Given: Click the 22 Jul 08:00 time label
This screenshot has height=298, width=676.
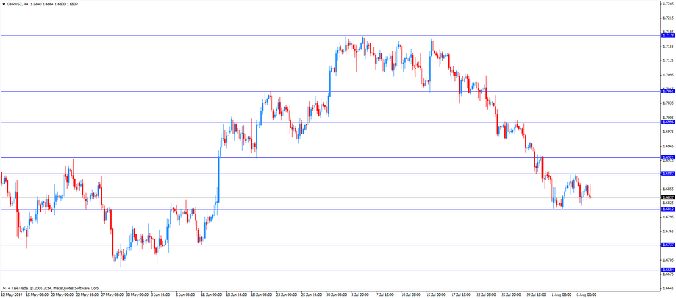Looking at the screenshot, I should (x=486, y=295).
